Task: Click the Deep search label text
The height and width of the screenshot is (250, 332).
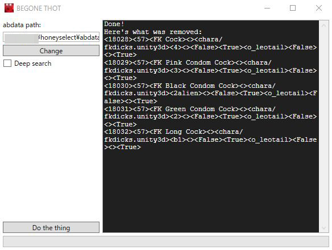Action: click(x=33, y=63)
